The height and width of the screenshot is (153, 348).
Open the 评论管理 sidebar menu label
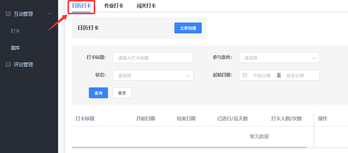coord(23,64)
